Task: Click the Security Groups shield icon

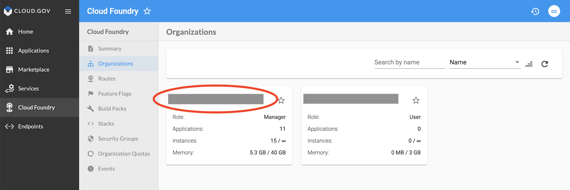Action: [91, 139]
